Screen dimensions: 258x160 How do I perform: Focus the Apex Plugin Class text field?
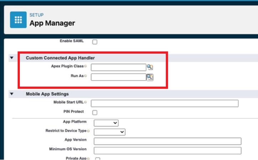118,67
